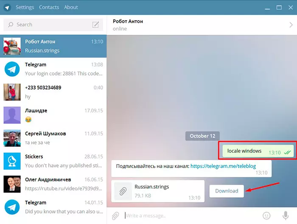The image size is (297, 224).
Task: Open the About menu
Action: [x=71, y=7]
